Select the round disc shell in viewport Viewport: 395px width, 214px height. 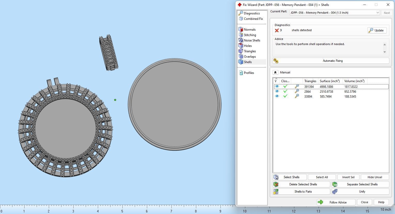(x=175, y=104)
